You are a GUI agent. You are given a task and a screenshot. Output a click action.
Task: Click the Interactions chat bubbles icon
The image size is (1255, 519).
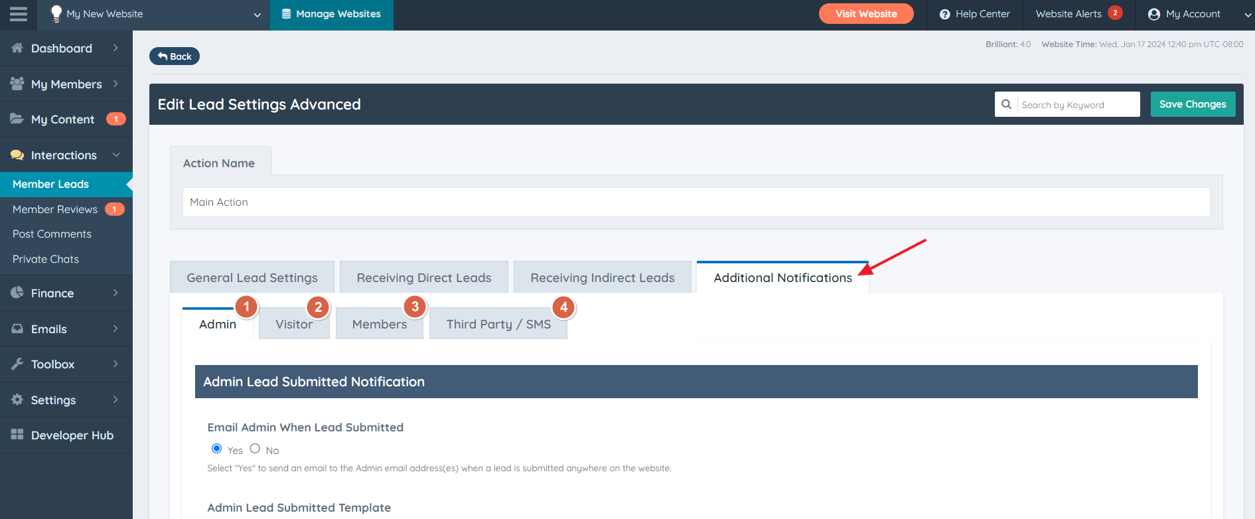pyautogui.click(x=17, y=155)
